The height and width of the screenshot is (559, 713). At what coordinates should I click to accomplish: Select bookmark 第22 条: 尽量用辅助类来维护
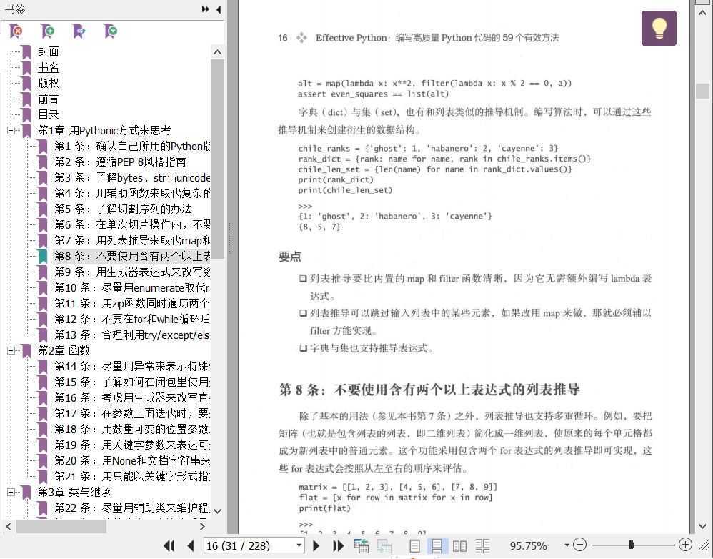[132, 508]
